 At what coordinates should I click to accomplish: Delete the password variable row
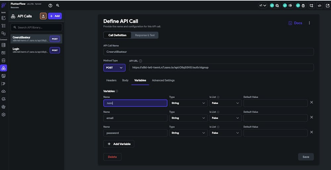[x=311, y=132]
